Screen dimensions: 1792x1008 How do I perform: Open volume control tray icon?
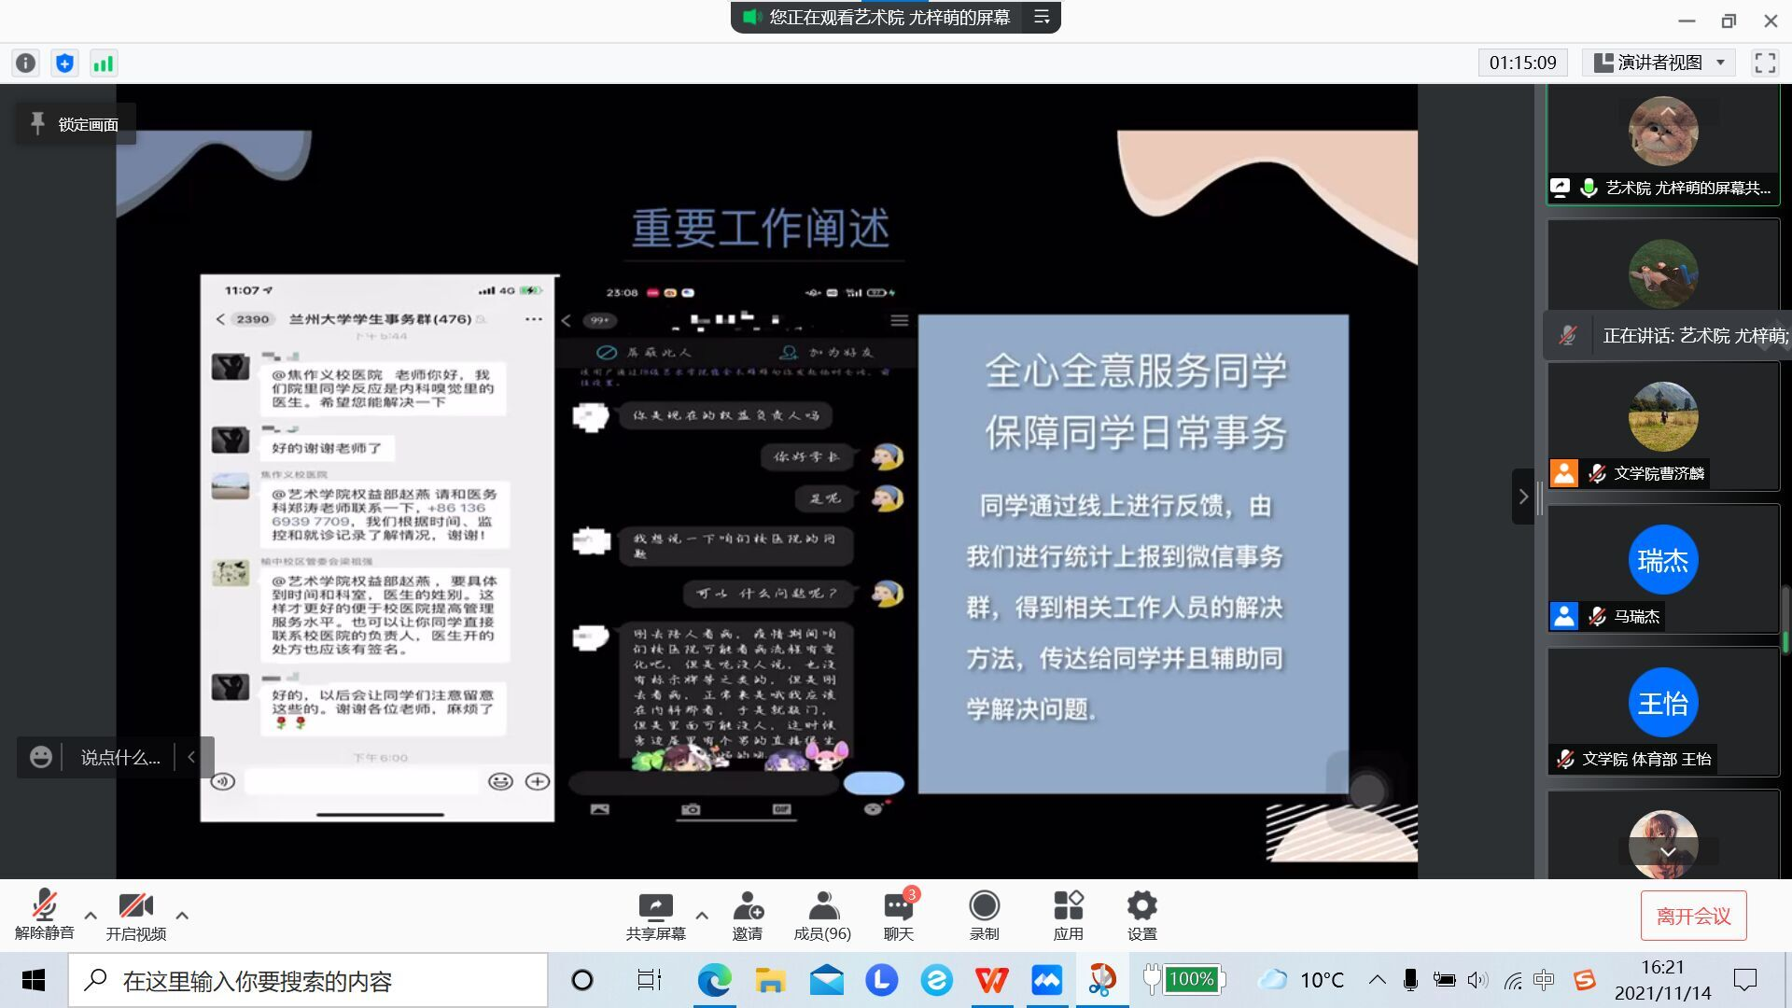pyautogui.click(x=1477, y=980)
